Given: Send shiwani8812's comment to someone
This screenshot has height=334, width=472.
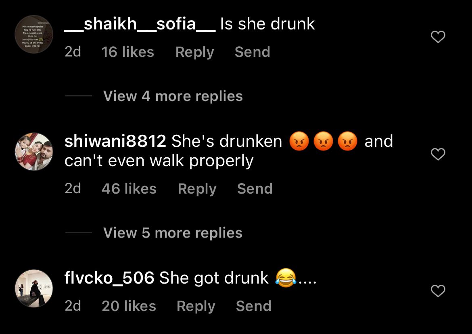Looking at the screenshot, I should (x=255, y=189).
